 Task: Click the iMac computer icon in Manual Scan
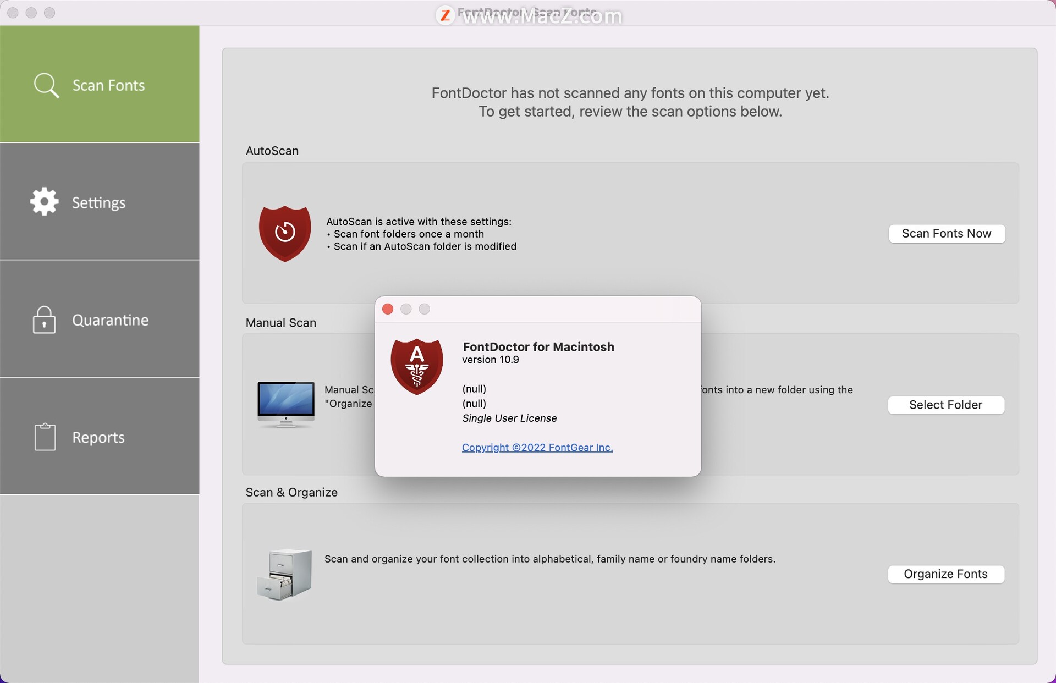coord(286,404)
